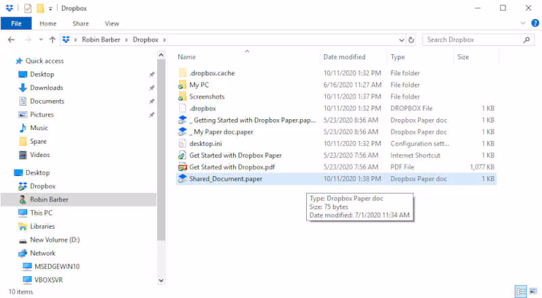This screenshot has width=542, height=298.
Task: Open Pictures in navigation pane
Action: coord(41,114)
